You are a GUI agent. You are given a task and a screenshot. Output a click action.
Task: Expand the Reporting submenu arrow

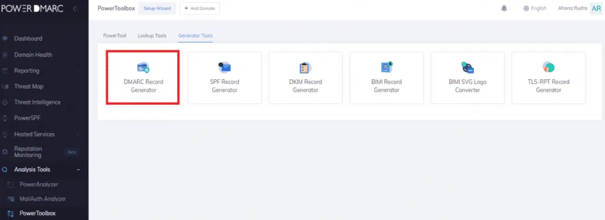(78, 71)
